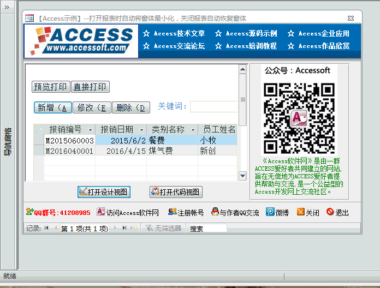Click the red 退出 icon
The image size is (380, 288).
click(330, 212)
